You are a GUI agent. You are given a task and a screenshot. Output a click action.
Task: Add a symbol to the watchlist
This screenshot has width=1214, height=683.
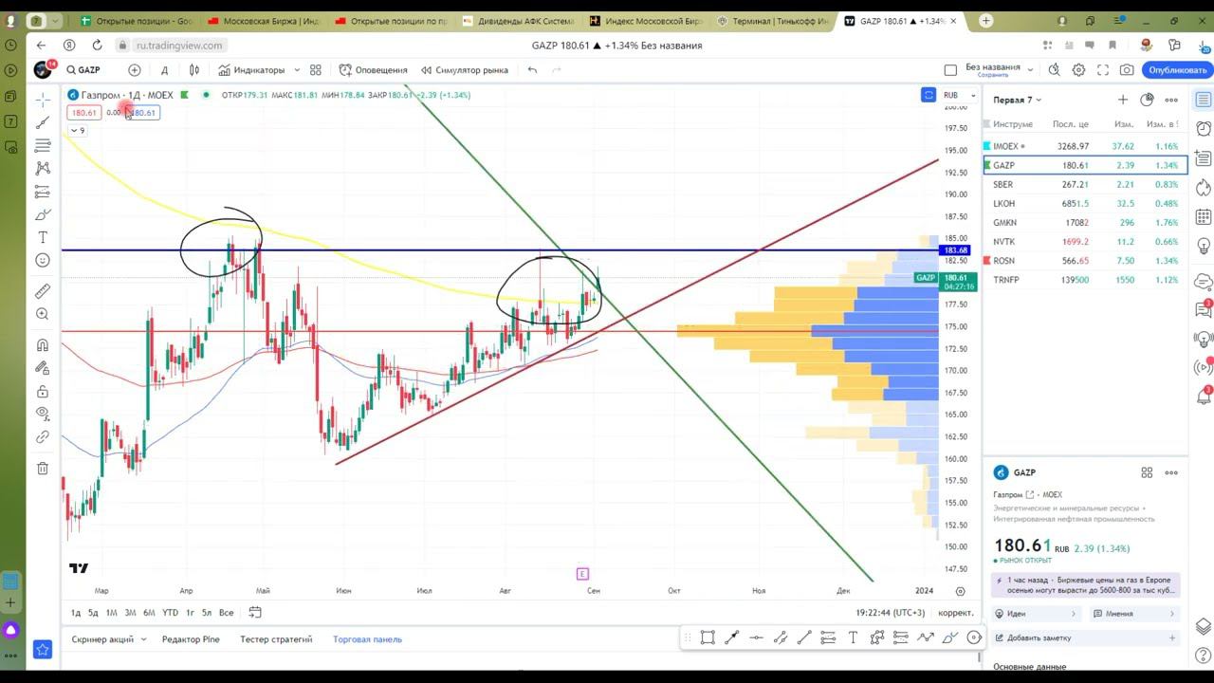[1123, 100]
